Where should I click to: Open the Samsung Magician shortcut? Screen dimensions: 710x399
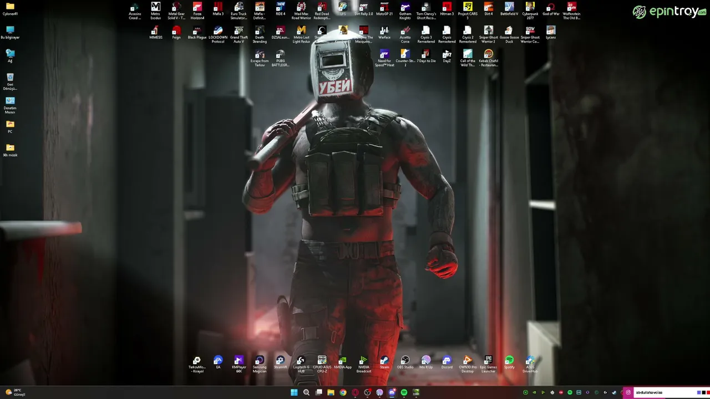pos(260,364)
